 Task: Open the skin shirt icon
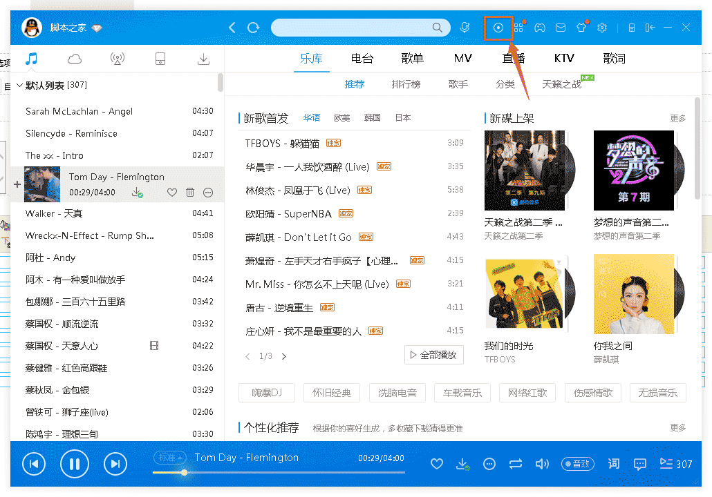581,28
